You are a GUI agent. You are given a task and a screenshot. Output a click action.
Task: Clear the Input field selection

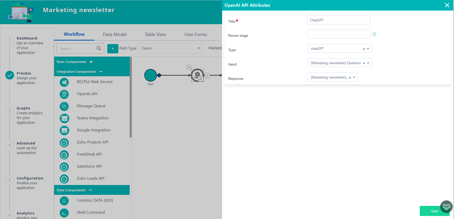364,63
